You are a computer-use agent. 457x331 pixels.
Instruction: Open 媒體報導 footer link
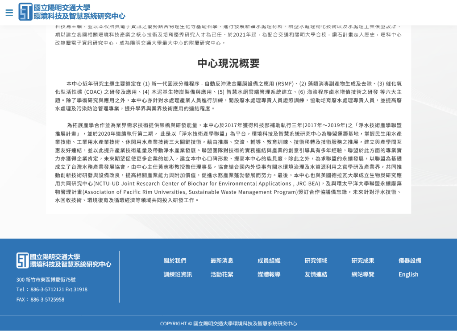[269, 274]
